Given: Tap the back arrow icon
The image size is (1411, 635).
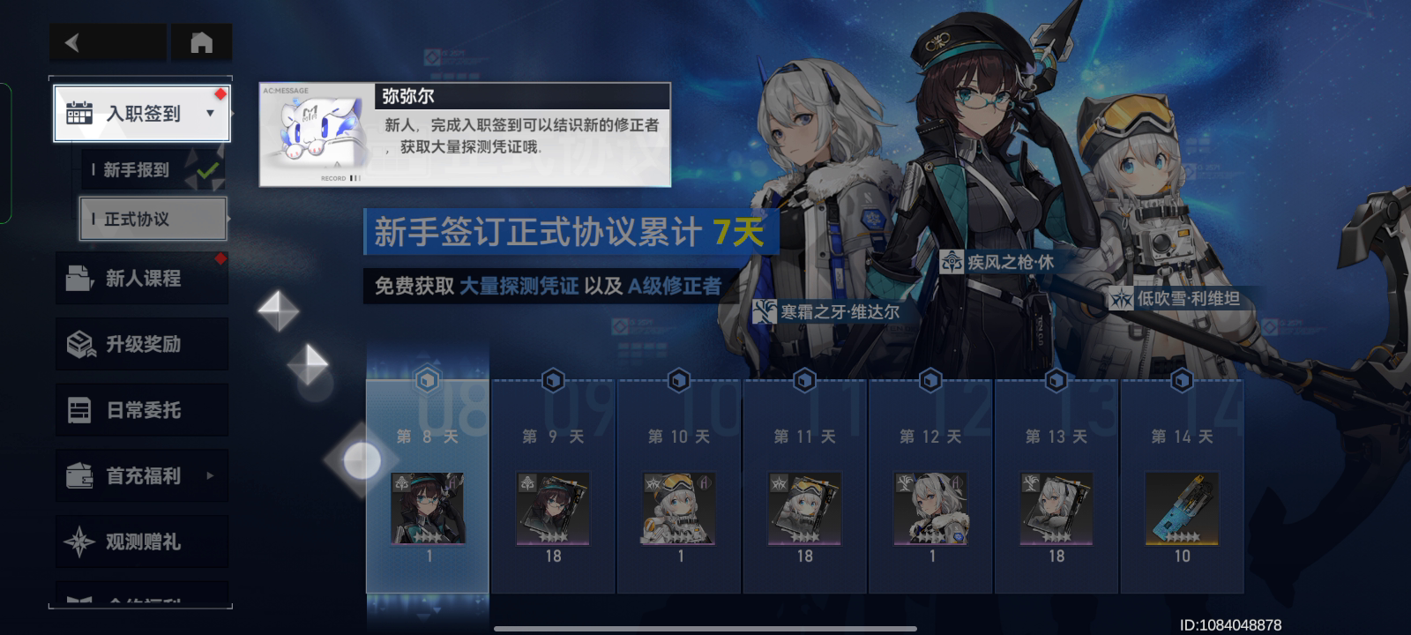Looking at the screenshot, I should 72,42.
